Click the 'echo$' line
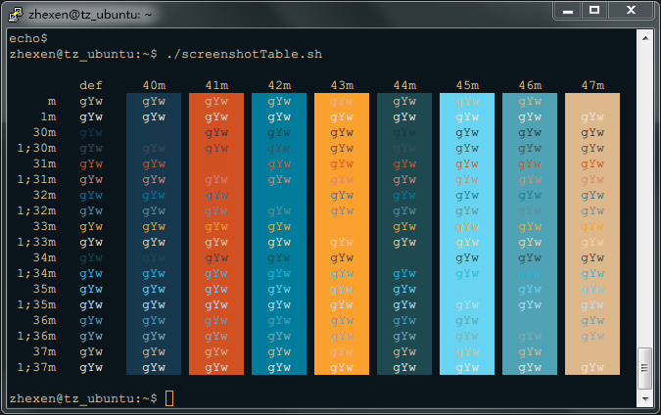661x415 pixels. coord(28,39)
